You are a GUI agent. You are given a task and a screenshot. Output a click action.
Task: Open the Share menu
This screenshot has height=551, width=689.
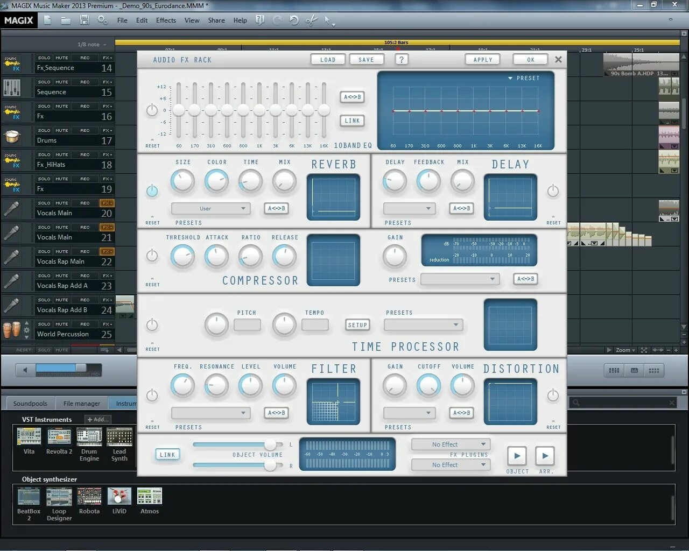pyautogui.click(x=216, y=20)
